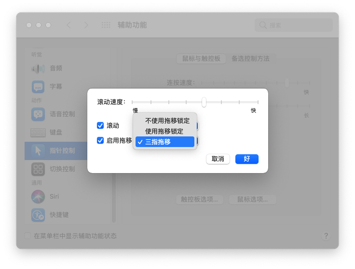
Task: Click the back arrow in the toolbar
Action: click(69, 25)
